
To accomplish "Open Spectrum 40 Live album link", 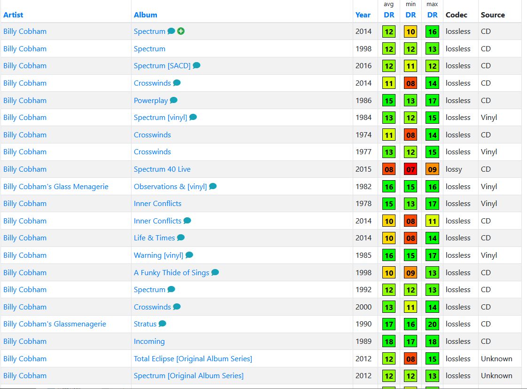I will [162, 169].
